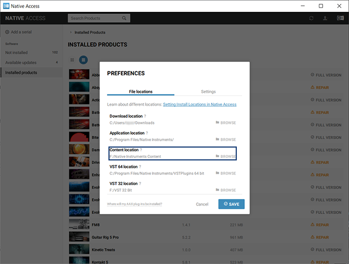Open the user account icon menu
Viewport: 349px width, 264px height.
(x=325, y=18)
